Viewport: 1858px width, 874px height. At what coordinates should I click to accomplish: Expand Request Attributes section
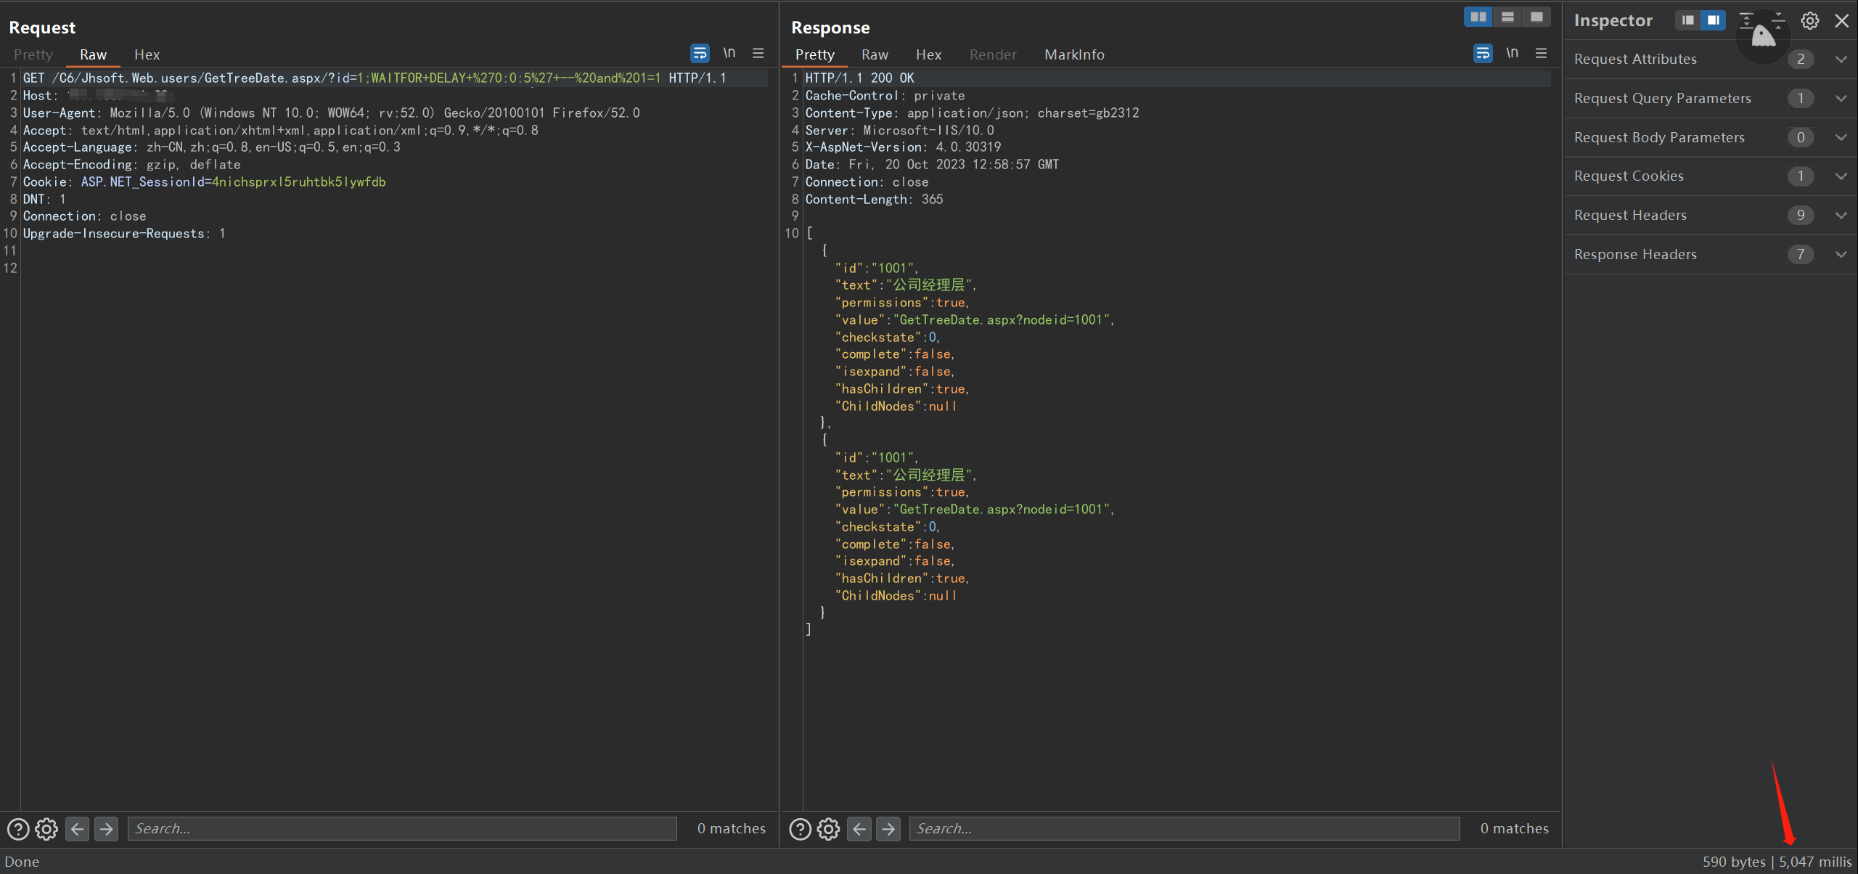pyautogui.click(x=1841, y=59)
